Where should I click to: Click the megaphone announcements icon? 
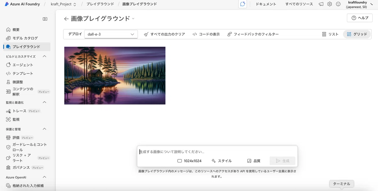coord(321,4)
